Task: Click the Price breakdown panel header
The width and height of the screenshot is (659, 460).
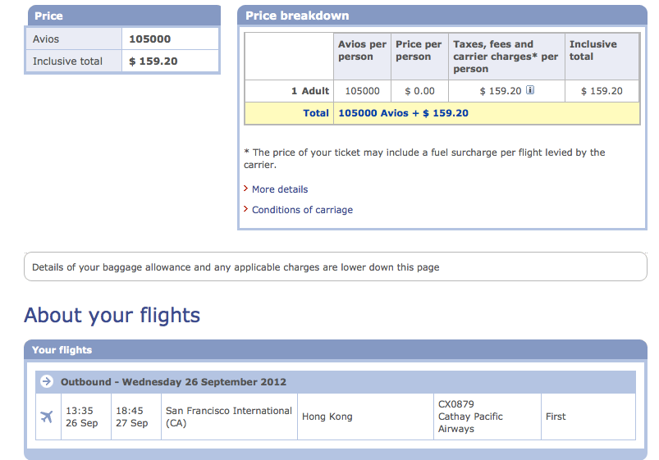Action: pyautogui.click(x=442, y=16)
